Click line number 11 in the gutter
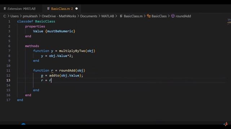 [8, 71]
